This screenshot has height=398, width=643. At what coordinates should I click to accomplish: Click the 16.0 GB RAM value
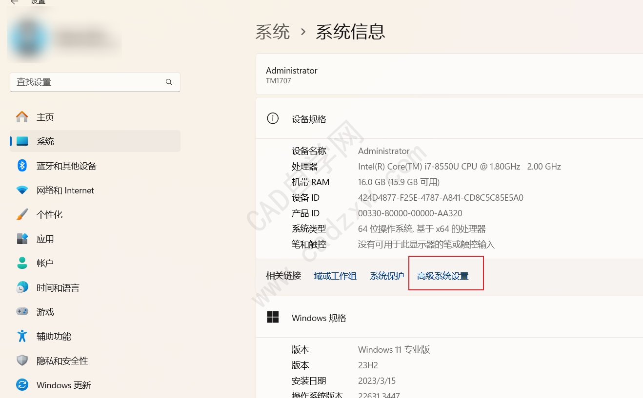coord(399,182)
